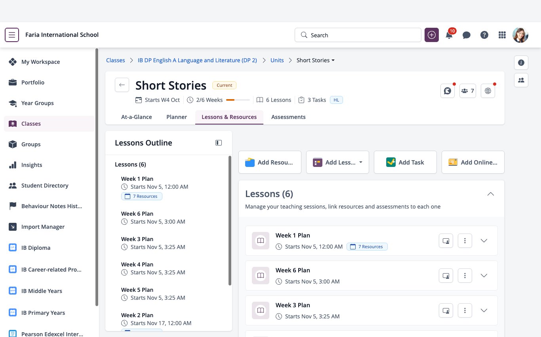Viewport: 541px width, 337px height.
Task: Expand the Week 6 Plan lesson card
Action: 484,276
